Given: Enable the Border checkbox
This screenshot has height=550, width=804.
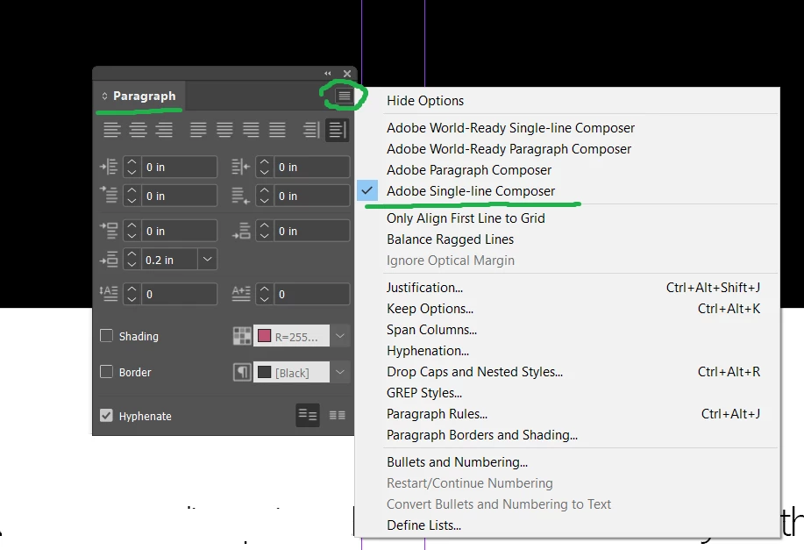Looking at the screenshot, I should [106, 371].
